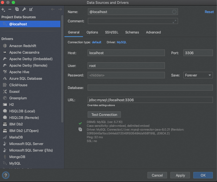This screenshot has height=182, width=217.
Task: Select the MongoDB driver
Action: click(x=30, y=157)
